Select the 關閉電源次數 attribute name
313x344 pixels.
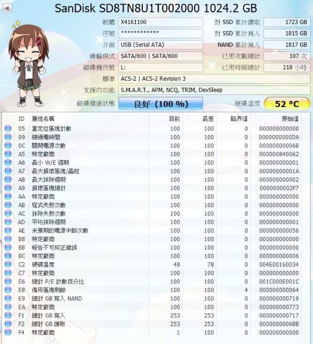coord(49,146)
